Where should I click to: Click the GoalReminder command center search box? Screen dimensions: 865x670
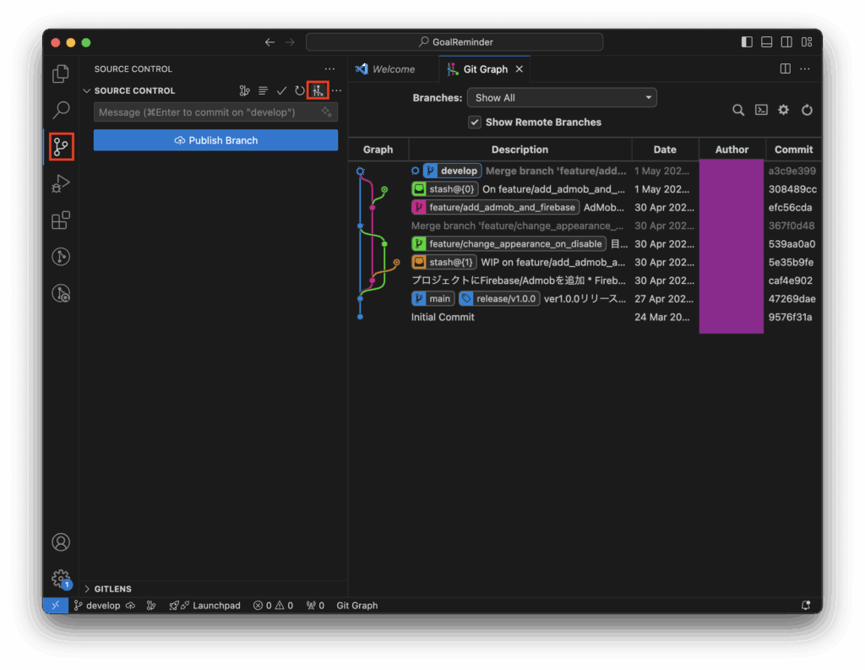454,42
